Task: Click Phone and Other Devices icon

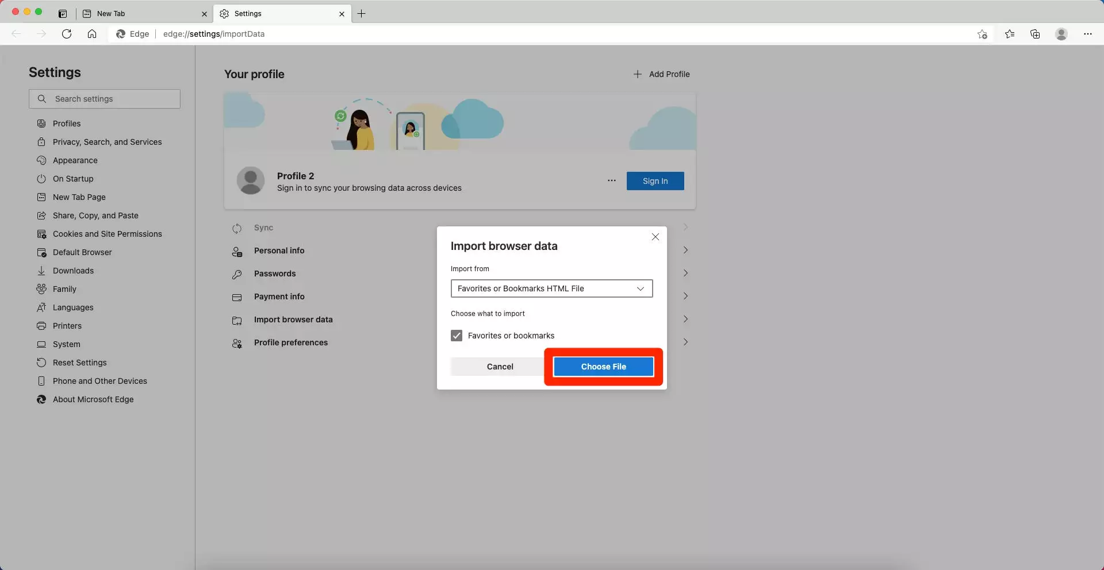Action: click(x=41, y=381)
